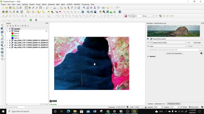204x114 pixels.
Task: Expand the Optional section
Action: (x=148, y=56)
